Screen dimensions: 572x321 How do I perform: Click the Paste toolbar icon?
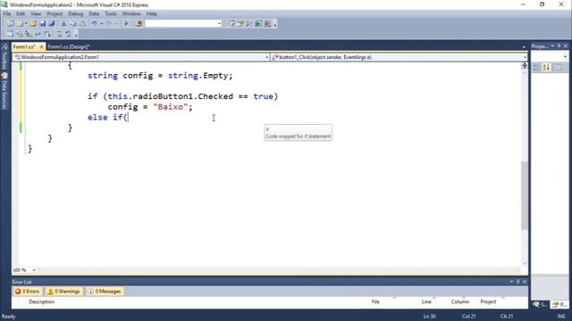coord(82,24)
